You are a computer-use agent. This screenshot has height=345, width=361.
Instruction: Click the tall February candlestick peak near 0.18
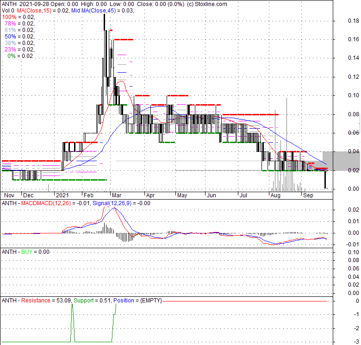click(x=104, y=22)
